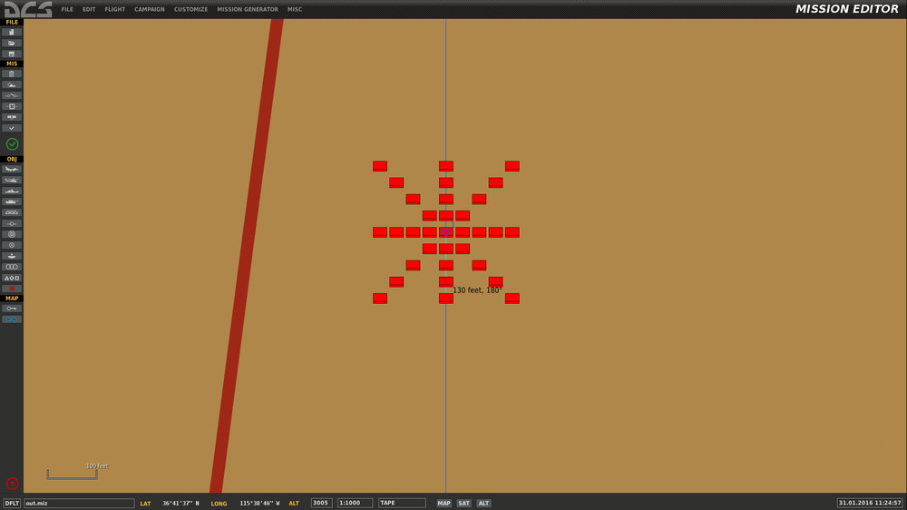Image resolution: width=907 pixels, height=510 pixels.
Task: Switch map view with MAP button
Action: pyautogui.click(x=444, y=503)
